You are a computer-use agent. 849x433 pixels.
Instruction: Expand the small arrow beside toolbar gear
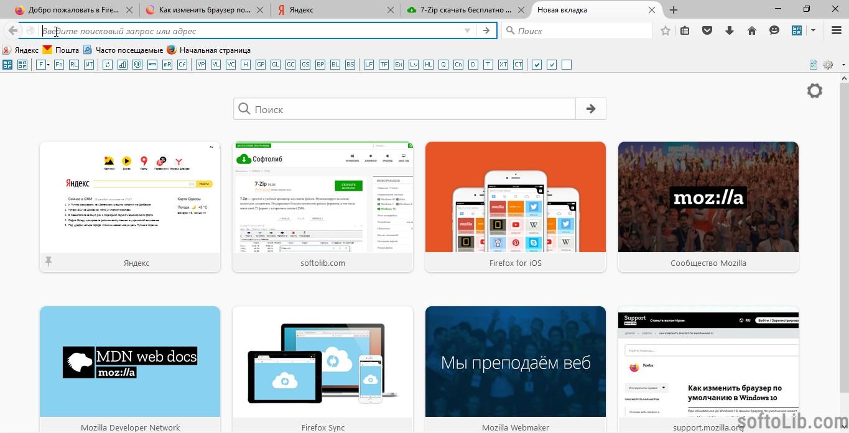[x=843, y=65]
